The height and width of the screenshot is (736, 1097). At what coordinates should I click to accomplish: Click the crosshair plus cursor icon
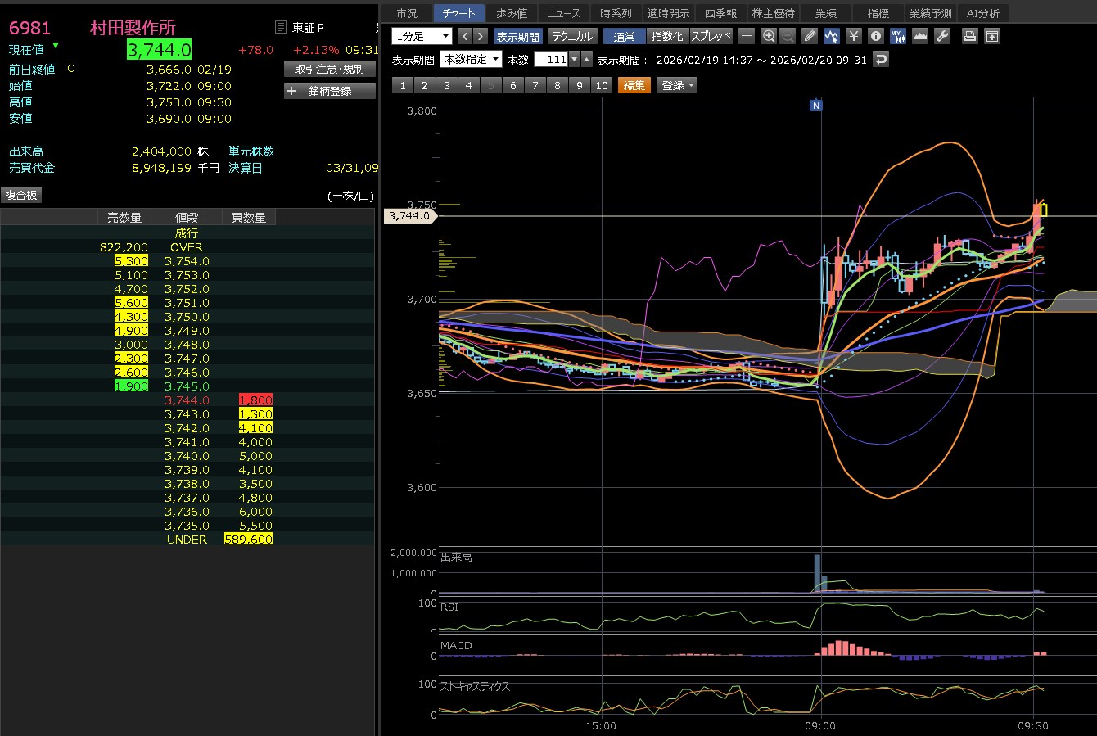[x=746, y=36]
